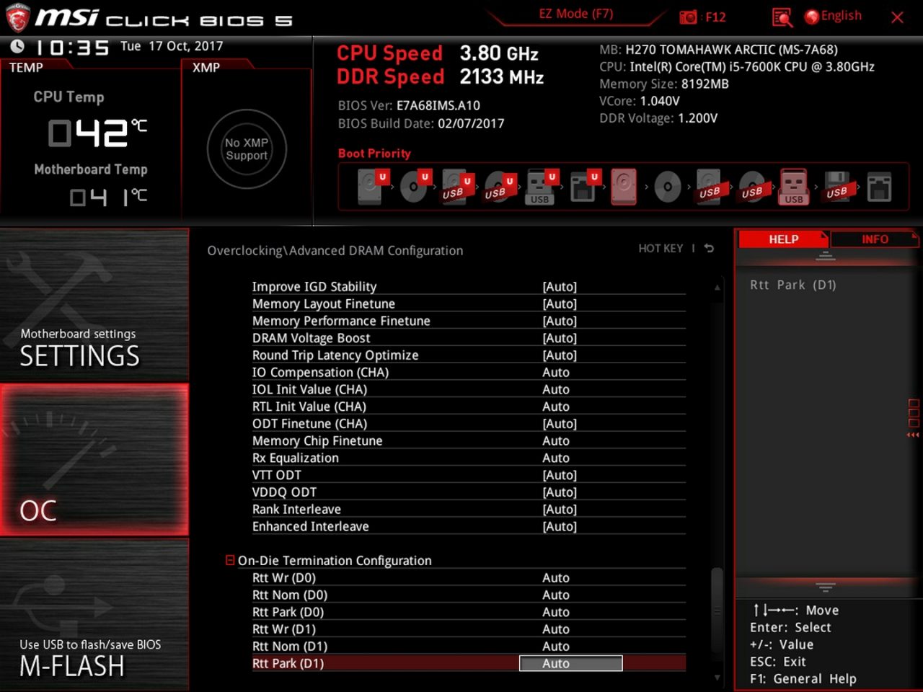Select Memory Chip Finetune Auto value
The width and height of the screenshot is (923, 692).
556,441
